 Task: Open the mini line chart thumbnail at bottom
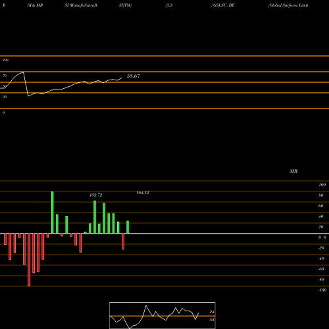[163, 315]
